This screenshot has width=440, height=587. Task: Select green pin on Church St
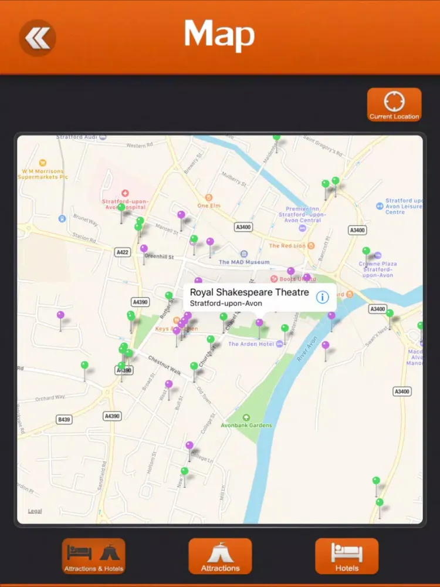[x=211, y=339]
